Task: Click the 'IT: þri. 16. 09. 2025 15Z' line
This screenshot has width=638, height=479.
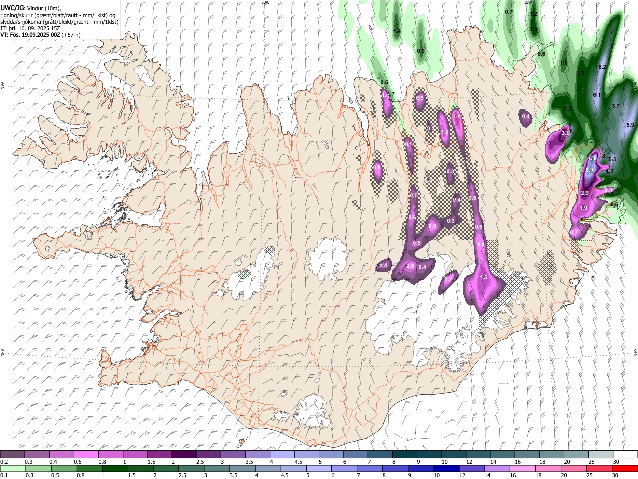Action: point(29,28)
